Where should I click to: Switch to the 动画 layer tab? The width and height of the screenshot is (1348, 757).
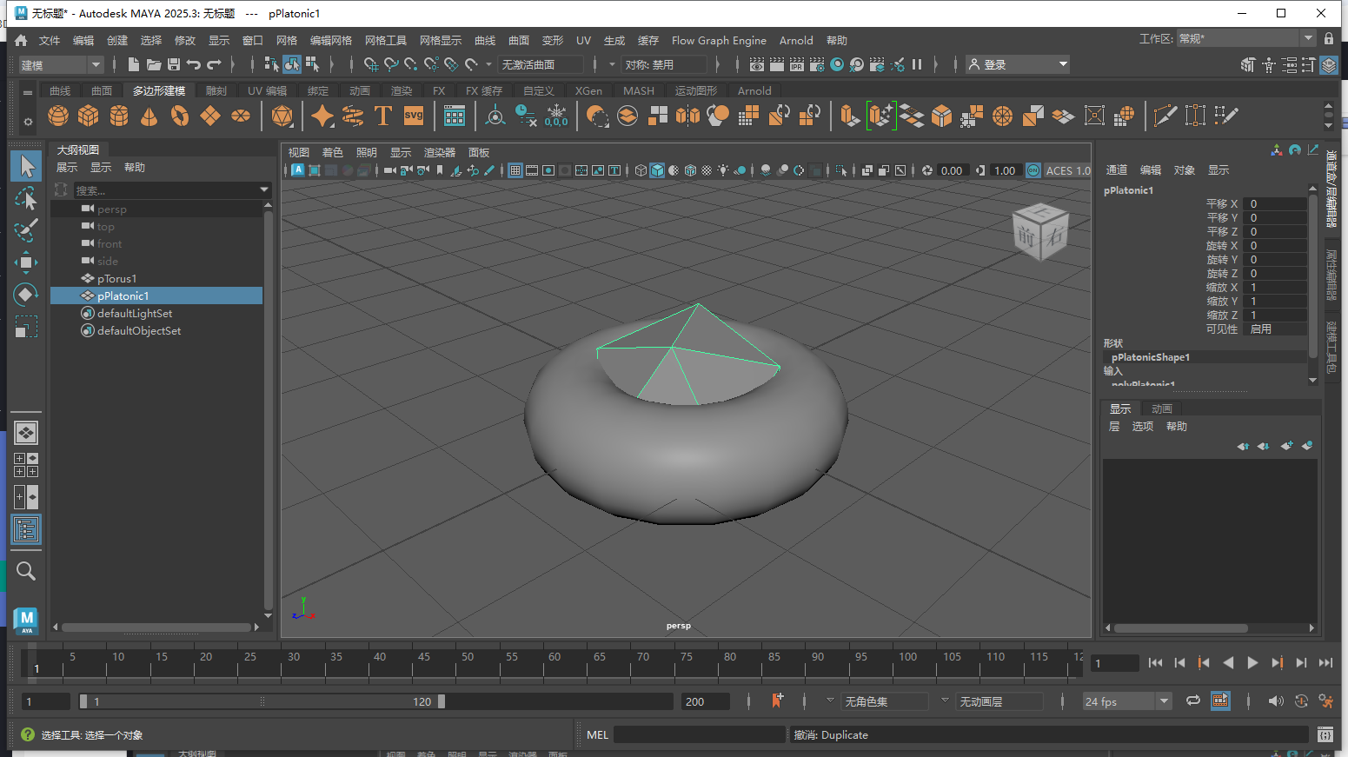click(x=1162, y=408)
